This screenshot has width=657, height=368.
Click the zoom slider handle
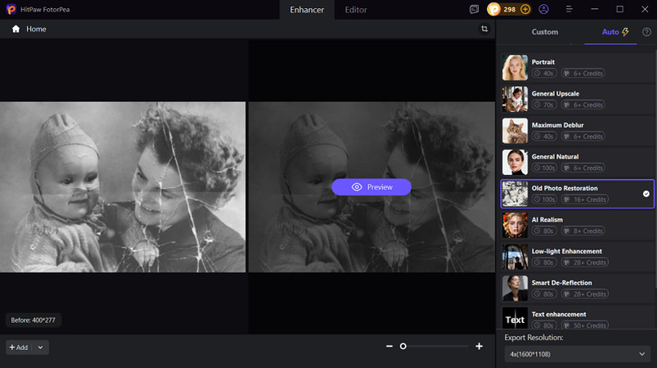(403, 346)
